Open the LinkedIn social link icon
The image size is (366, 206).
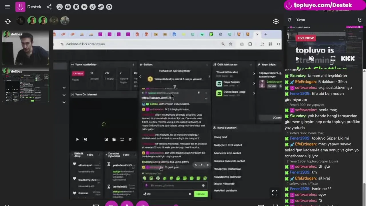tap(84, 7)
